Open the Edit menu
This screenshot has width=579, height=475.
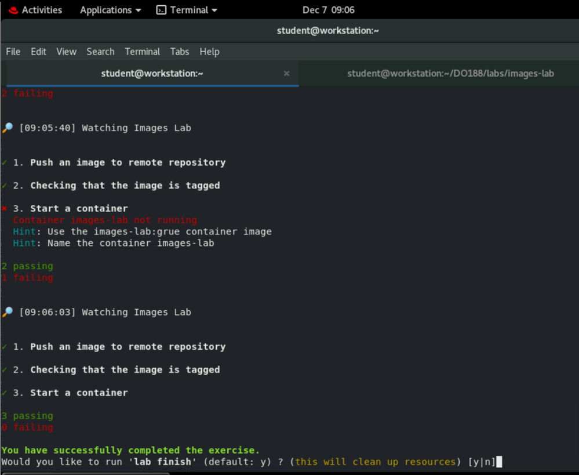pos(38,52)
